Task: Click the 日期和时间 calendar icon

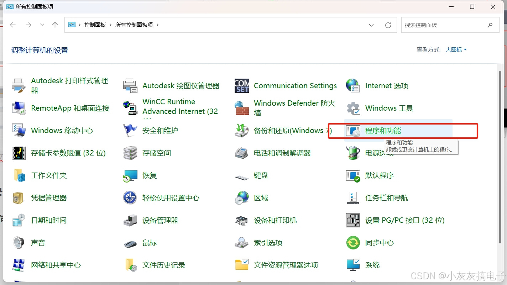Action: tap(19, 220)
